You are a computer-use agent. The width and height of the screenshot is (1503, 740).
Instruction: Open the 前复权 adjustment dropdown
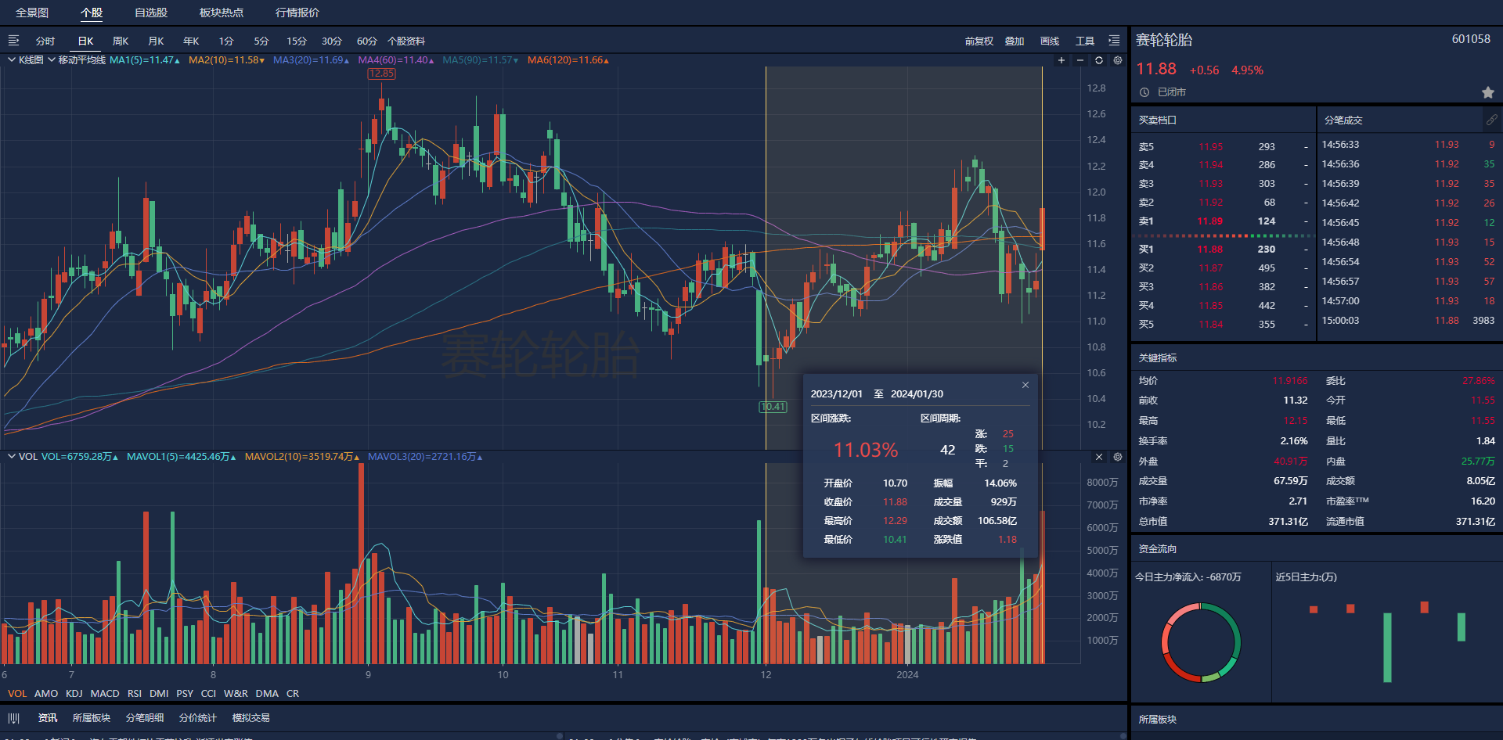pyautogui.click(x=979, y=41)
